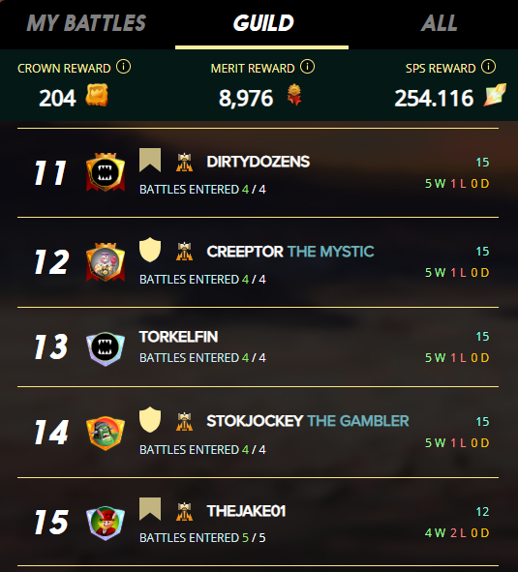Viewport: 518px width, 572px height.
Task: Click STOKJOCKEY's orc avatar thumbnail
Action: click(x=106, y=433)
